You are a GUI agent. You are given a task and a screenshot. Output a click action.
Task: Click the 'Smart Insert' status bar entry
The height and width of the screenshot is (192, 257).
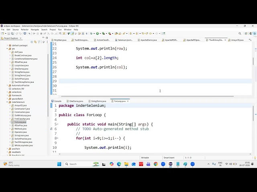[x=169, y=158]
